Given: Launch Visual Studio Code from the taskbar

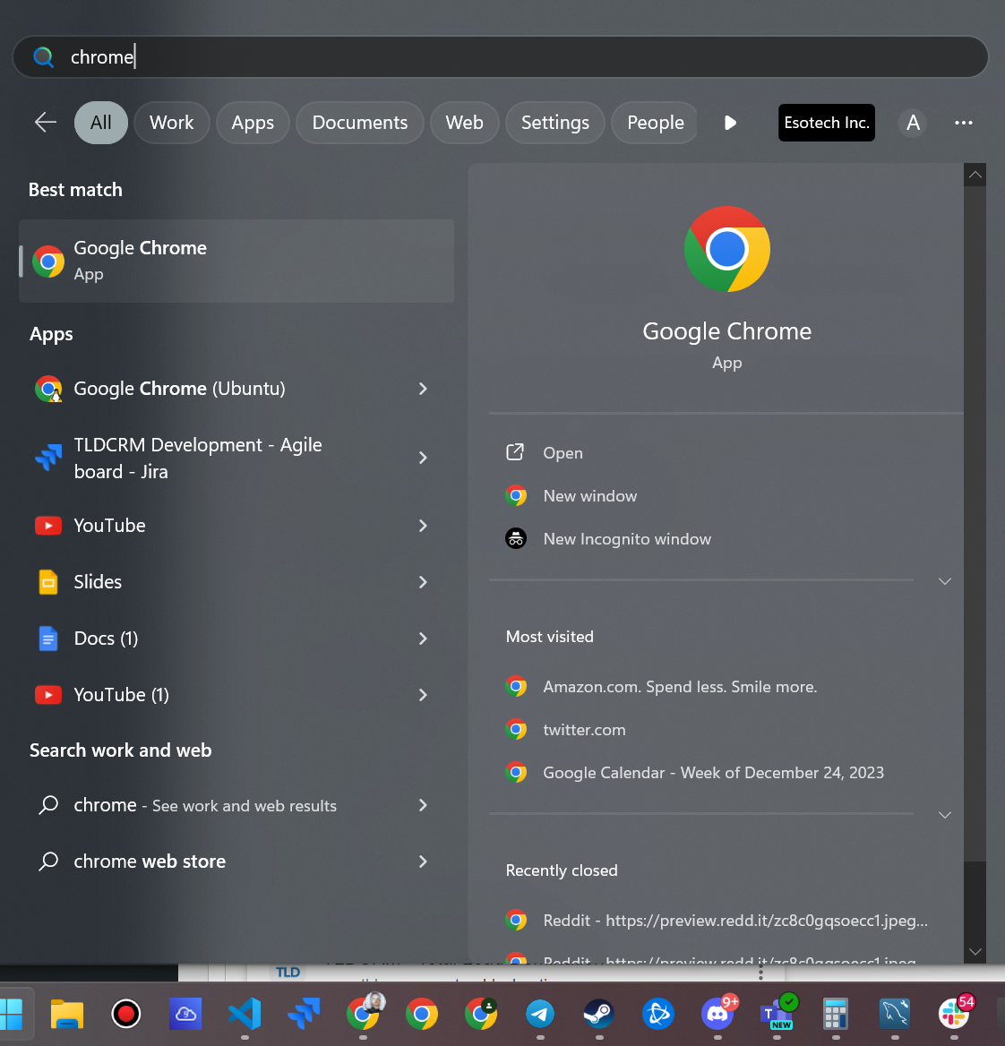Looking at the screenshot, I should click(x=245, y=1014).
